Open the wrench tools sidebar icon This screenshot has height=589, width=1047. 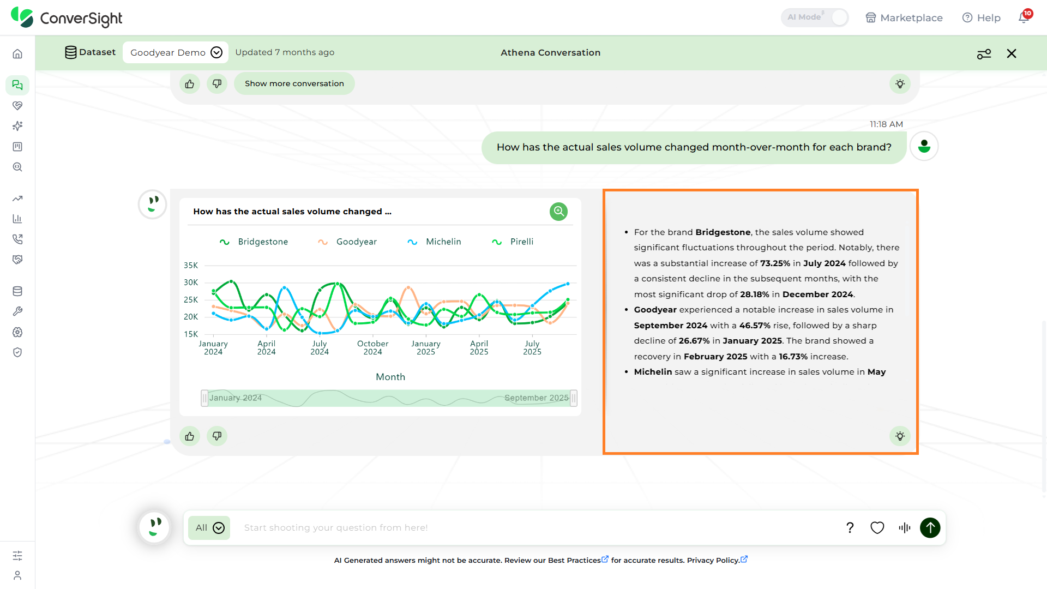pos(17,311)
